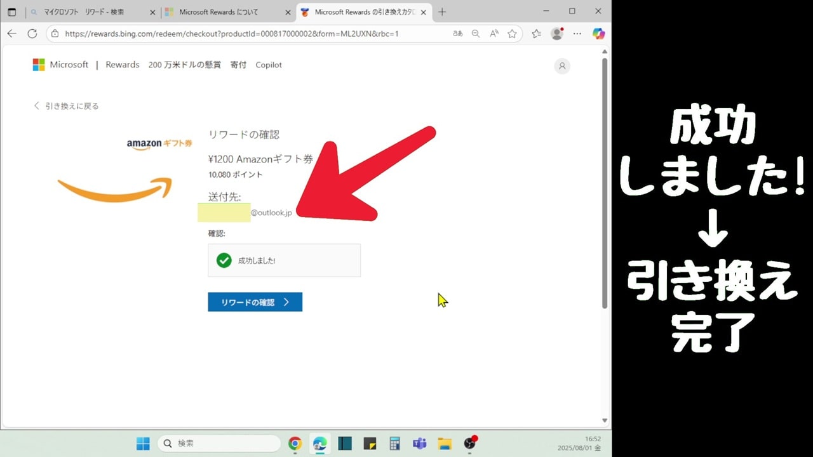This screenshot has height=457, width=813.
Task: Open the tab actions menu icon
Action: (11, 12)
